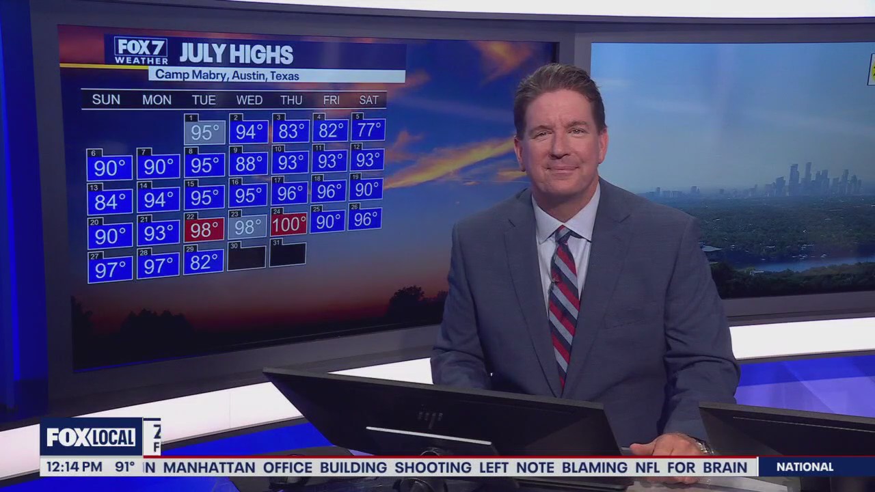Select the red 98° tile for July 22
Screen dimensions: 875x492
click(204, 229)
